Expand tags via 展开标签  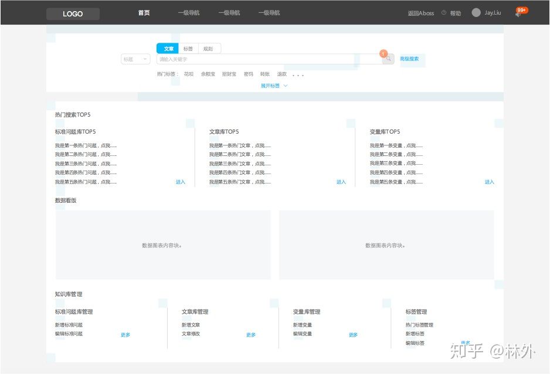click(x=274, y=86)
